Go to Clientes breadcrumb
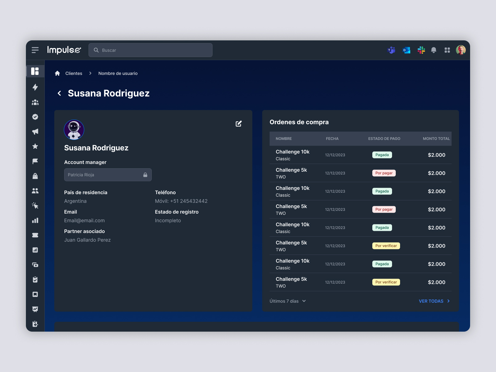Screen dimensions: 496x372 74,73
